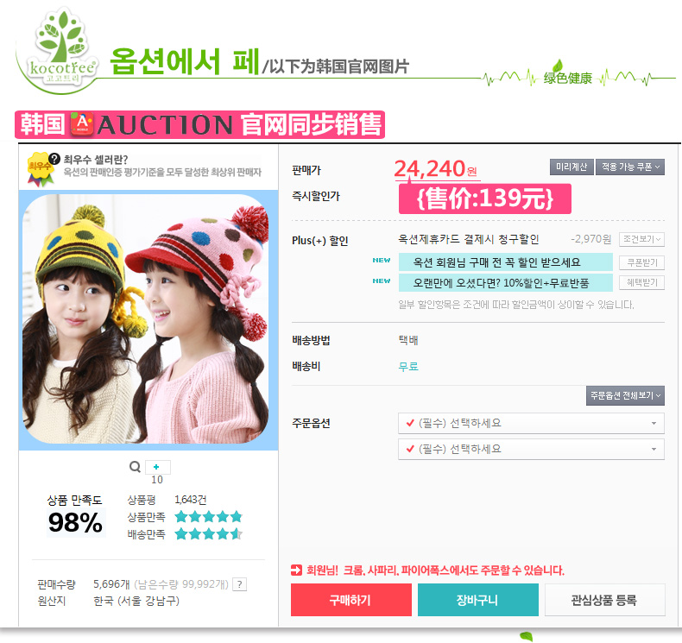The width and height of the screenshot is (682, 643).
Task: Expand 주문옵션 전체보기
Action: point(625,395)
